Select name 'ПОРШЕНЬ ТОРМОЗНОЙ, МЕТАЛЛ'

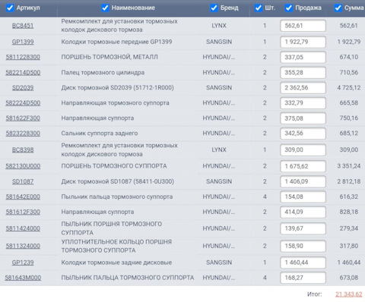pyautogui.click(x=109, y=57)
